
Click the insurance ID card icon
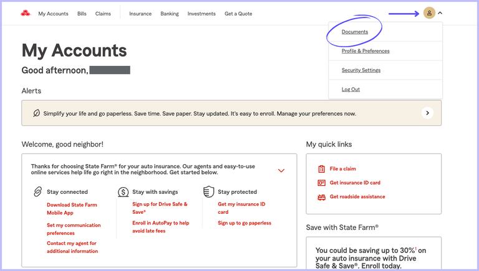pyautogui.click(x=321, y=183)
